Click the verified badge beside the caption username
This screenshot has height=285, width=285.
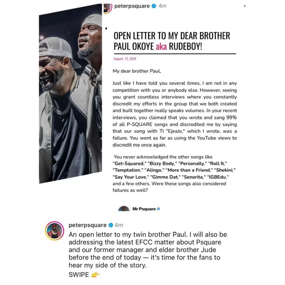click(x=111, y=225)
